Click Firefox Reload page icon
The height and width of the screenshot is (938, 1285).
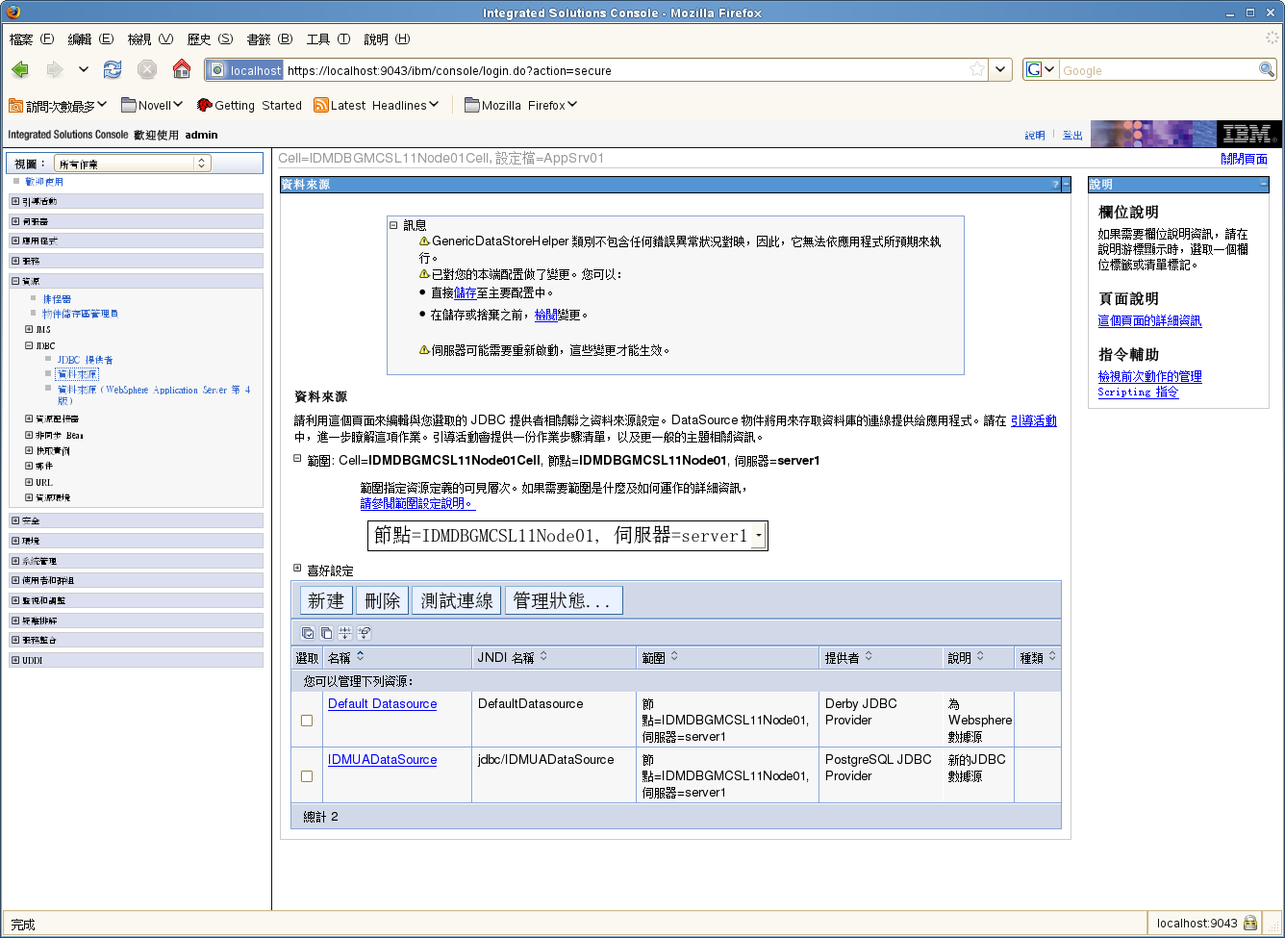113,69
